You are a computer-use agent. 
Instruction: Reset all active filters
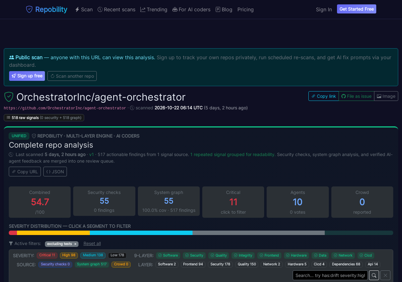[x=92, y=243]
